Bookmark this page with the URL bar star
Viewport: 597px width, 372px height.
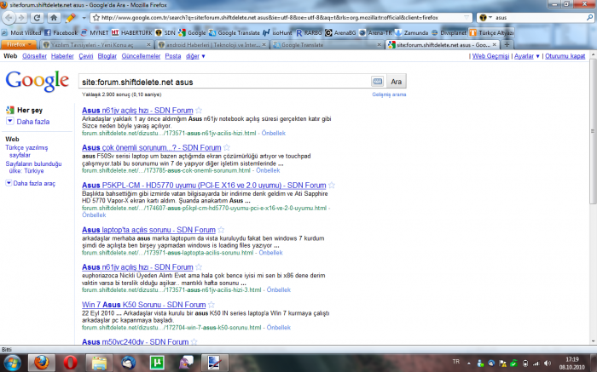pos(96,18)
